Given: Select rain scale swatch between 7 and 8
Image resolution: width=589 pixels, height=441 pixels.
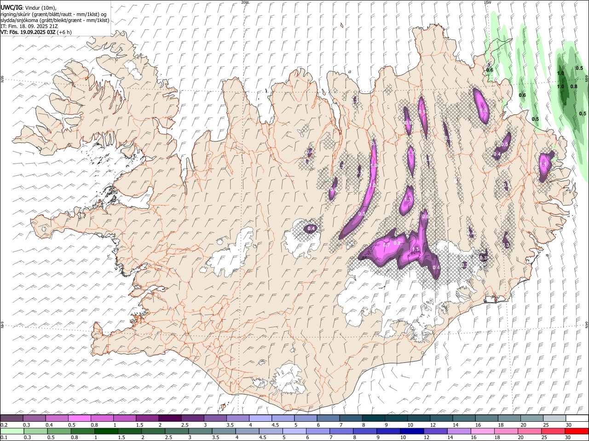Looking at the screenshot, I should (341, 431).
